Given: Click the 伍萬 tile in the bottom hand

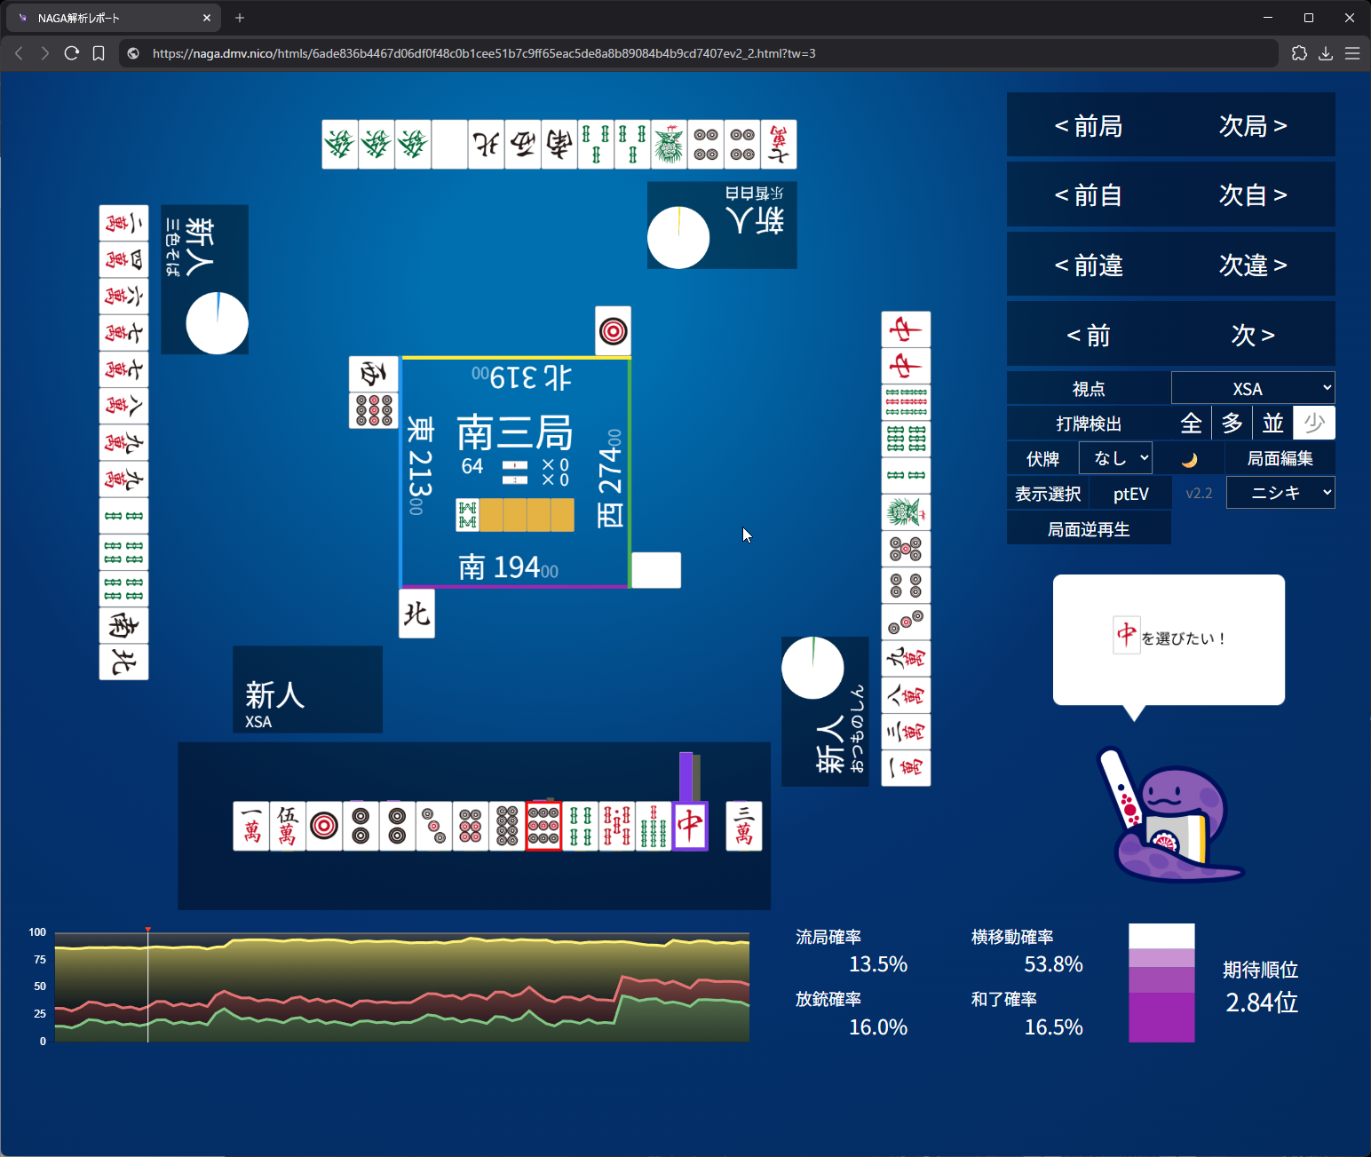Looking at the screenshot, I should tap(288, 826).
